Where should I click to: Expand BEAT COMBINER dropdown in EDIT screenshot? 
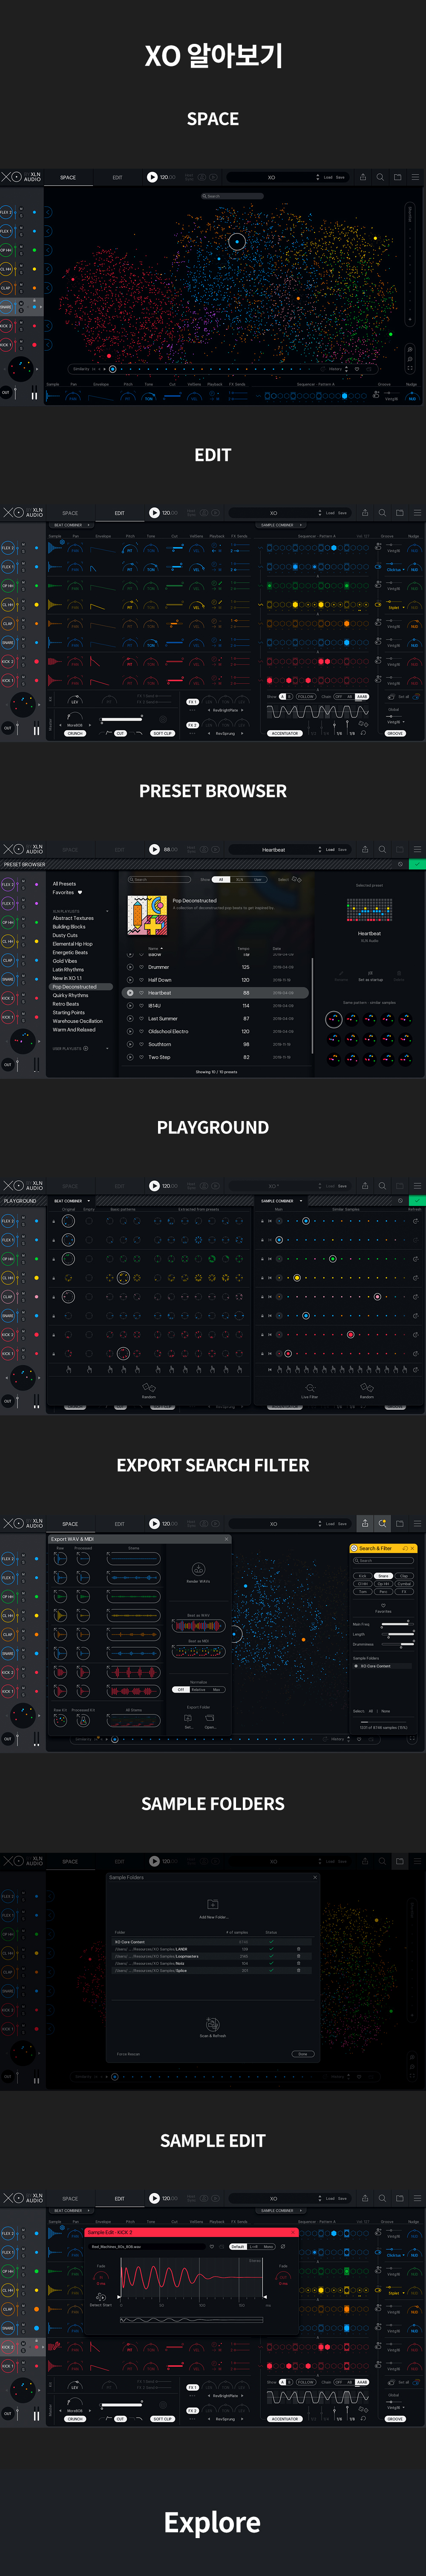click(72, 525)
